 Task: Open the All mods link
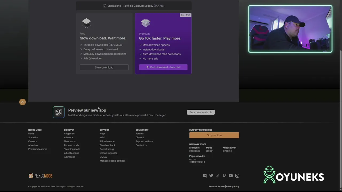[x=69, y=138]
